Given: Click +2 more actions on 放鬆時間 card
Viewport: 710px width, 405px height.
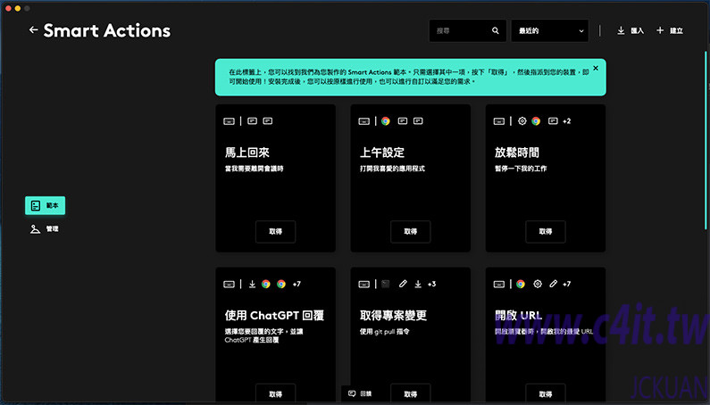Looking at the screenshot, I should tap(566, 120).
